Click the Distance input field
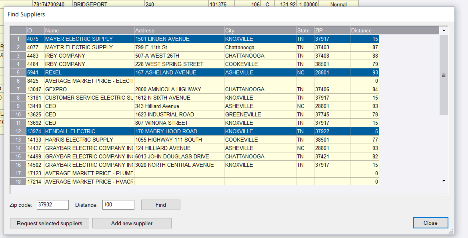468x238 pixels. (x=118, y=204)
